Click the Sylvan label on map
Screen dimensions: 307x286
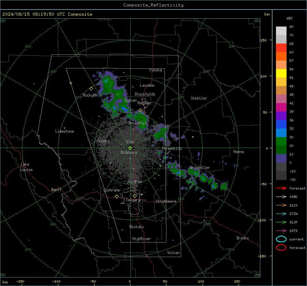pos(130,100)
